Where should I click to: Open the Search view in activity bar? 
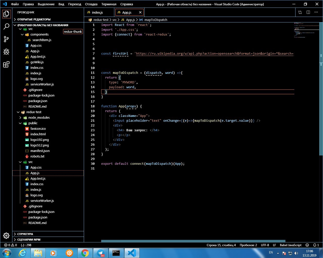[6, 26]
